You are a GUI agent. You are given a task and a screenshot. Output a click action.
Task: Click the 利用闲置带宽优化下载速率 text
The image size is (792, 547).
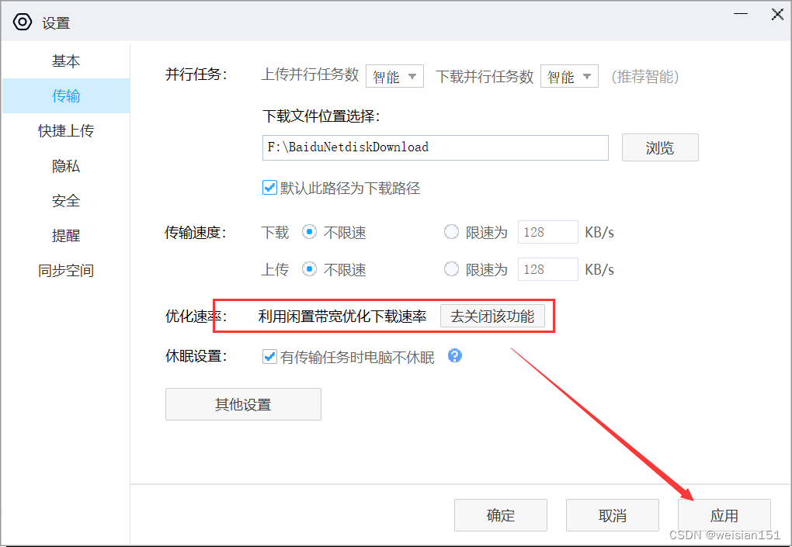click(342, 317)
